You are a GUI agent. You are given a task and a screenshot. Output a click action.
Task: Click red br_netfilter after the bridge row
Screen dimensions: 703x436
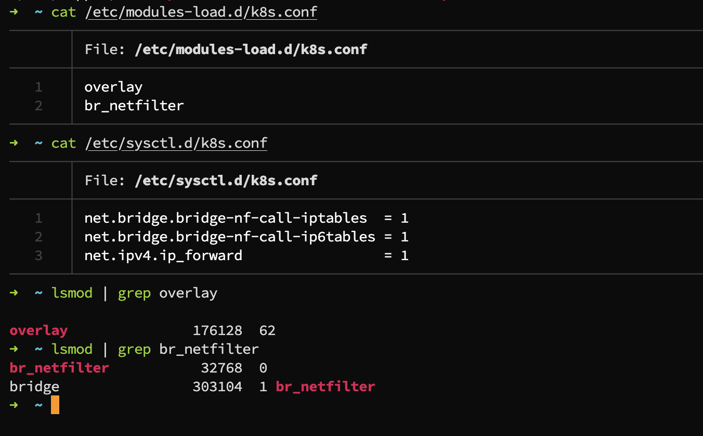click(326, 387)
